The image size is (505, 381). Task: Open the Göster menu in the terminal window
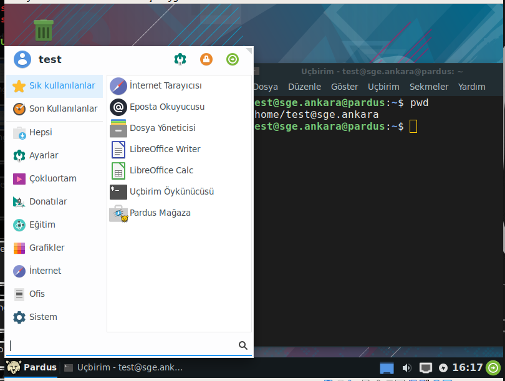(344, 87)
